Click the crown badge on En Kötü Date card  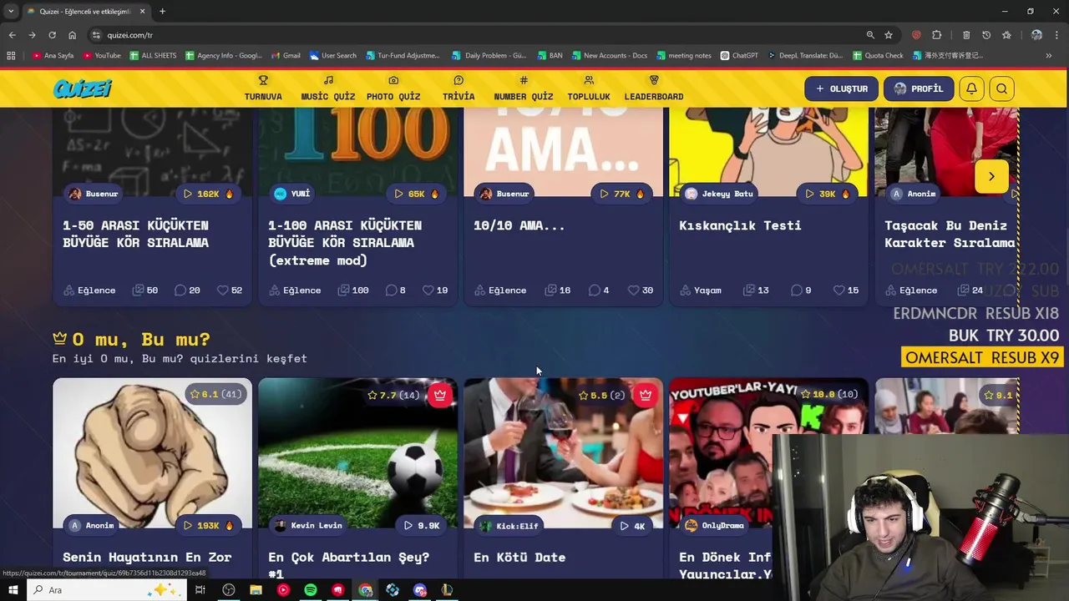[x=646, y=395]
